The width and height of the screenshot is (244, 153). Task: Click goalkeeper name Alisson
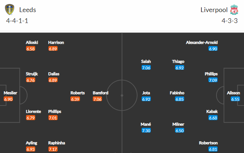click(233, 93)
